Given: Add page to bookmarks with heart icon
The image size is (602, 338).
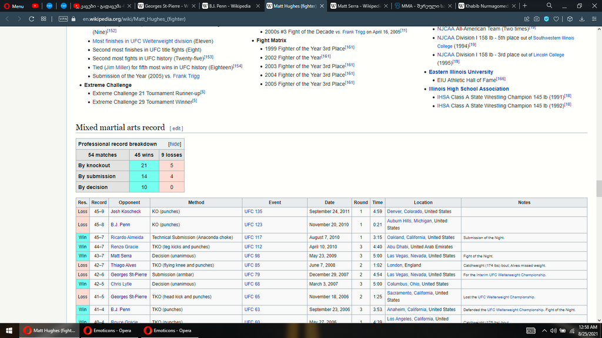Looking at the screenshot, I should click(x=556, y=19).
